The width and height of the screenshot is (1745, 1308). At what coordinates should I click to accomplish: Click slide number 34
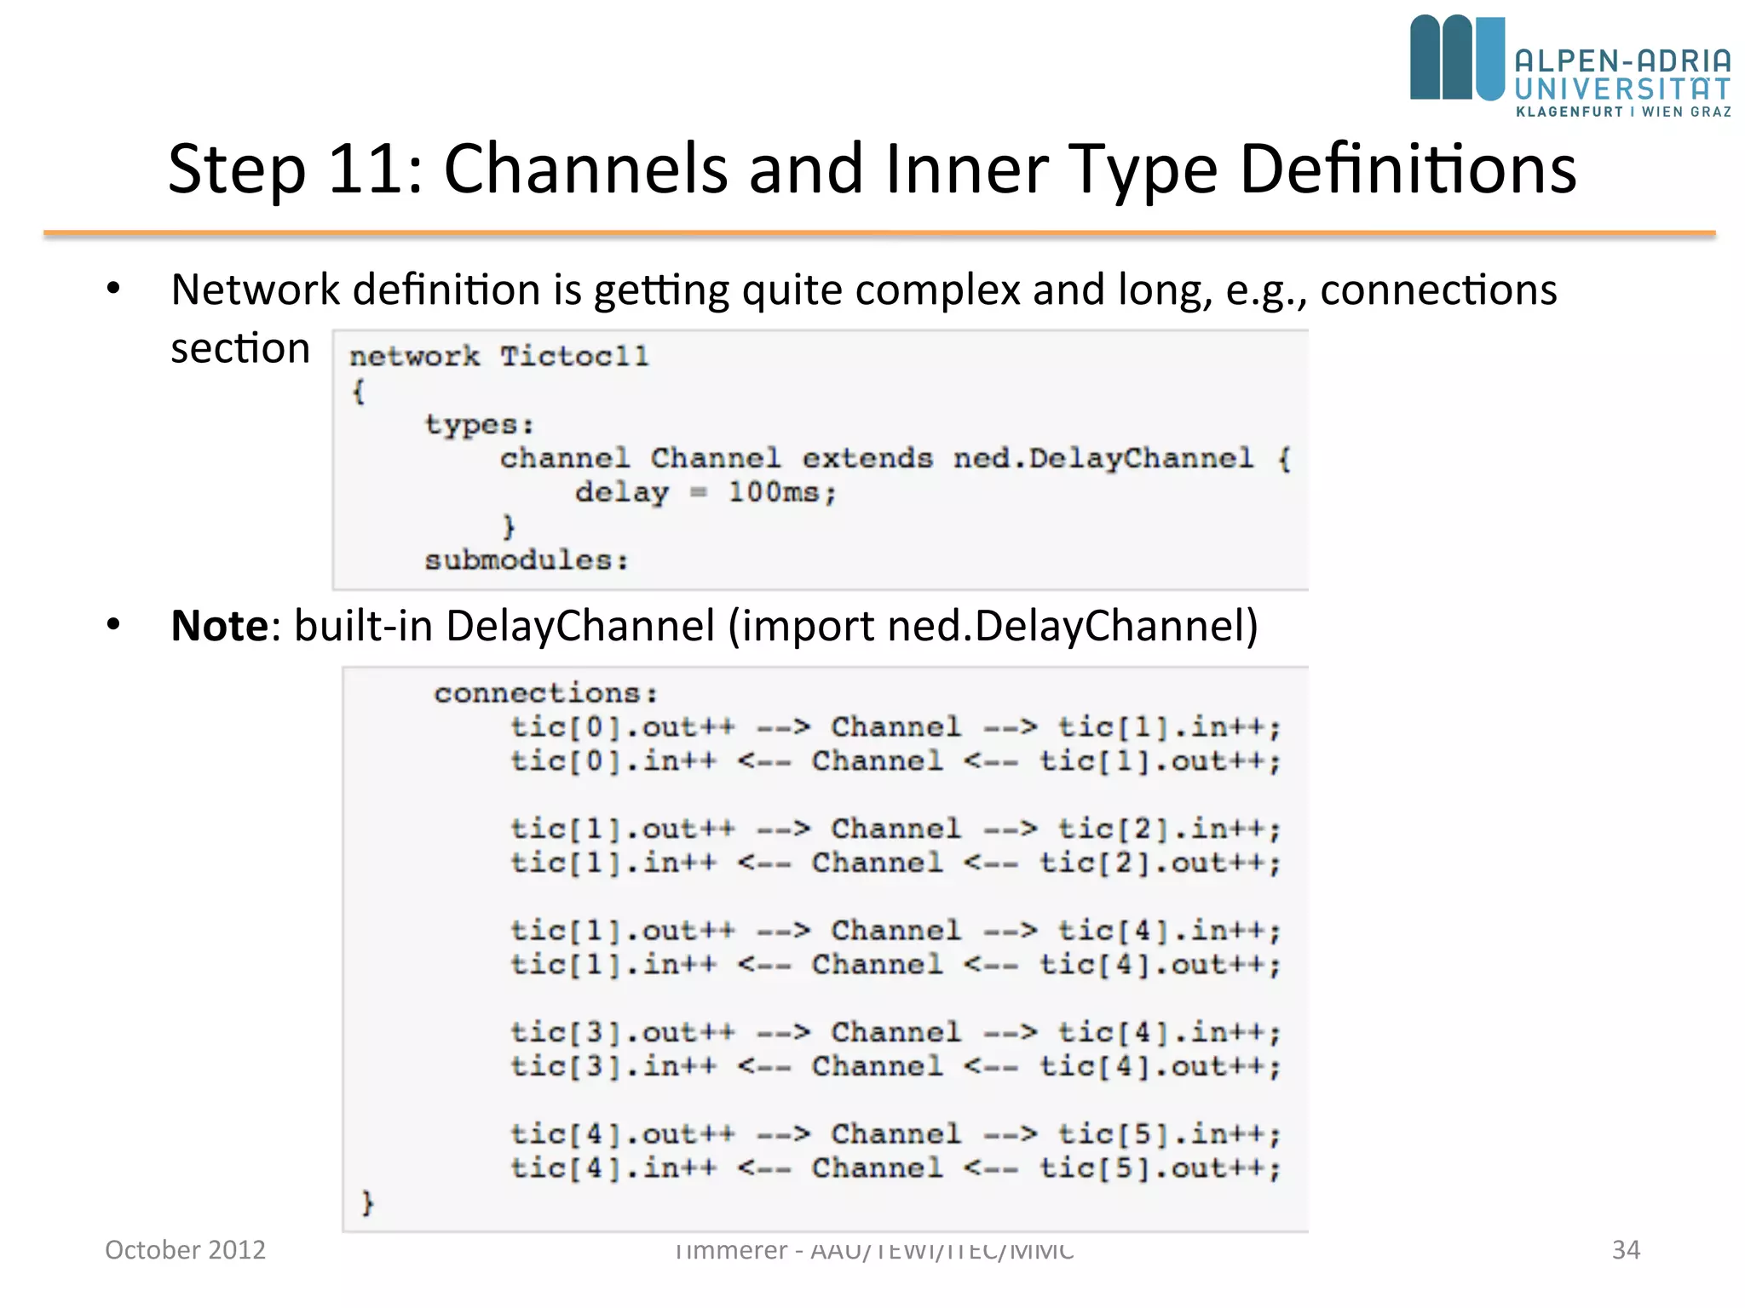click(1626, 1249)
